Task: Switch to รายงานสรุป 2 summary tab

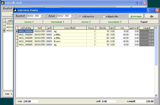Action: click(x=114, y=22)
